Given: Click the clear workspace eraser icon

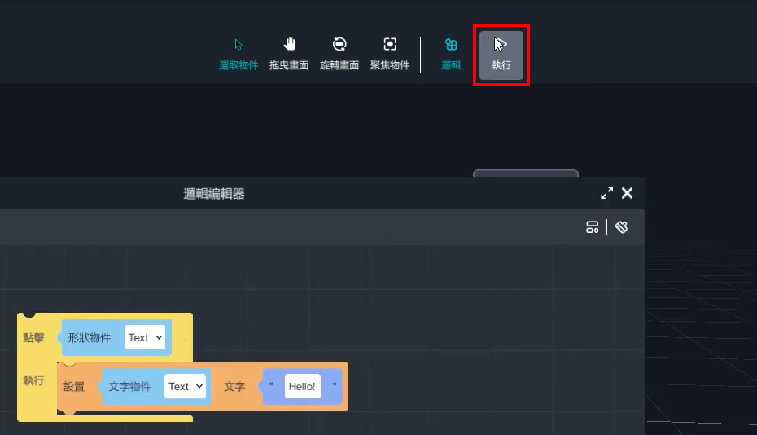Looking at the screenshot, I should [621, 227].
